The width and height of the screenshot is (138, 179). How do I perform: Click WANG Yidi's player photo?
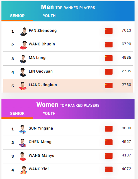[x=23, y=170]
